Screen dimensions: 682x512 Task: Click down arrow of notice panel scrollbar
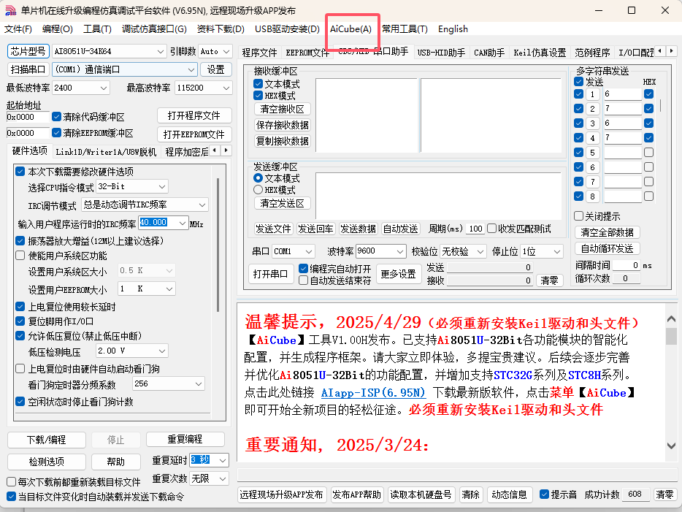(x=671, y=446)
